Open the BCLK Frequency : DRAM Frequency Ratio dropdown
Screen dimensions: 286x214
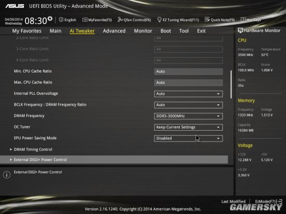tap(188, 105)
